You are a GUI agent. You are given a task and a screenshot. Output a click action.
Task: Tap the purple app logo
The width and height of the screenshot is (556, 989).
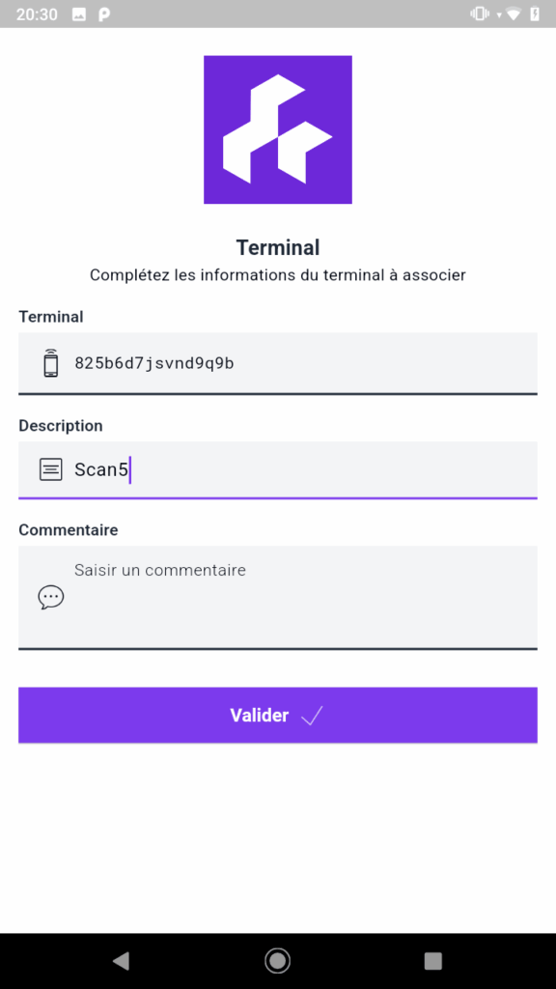click(x=277, y=129)
